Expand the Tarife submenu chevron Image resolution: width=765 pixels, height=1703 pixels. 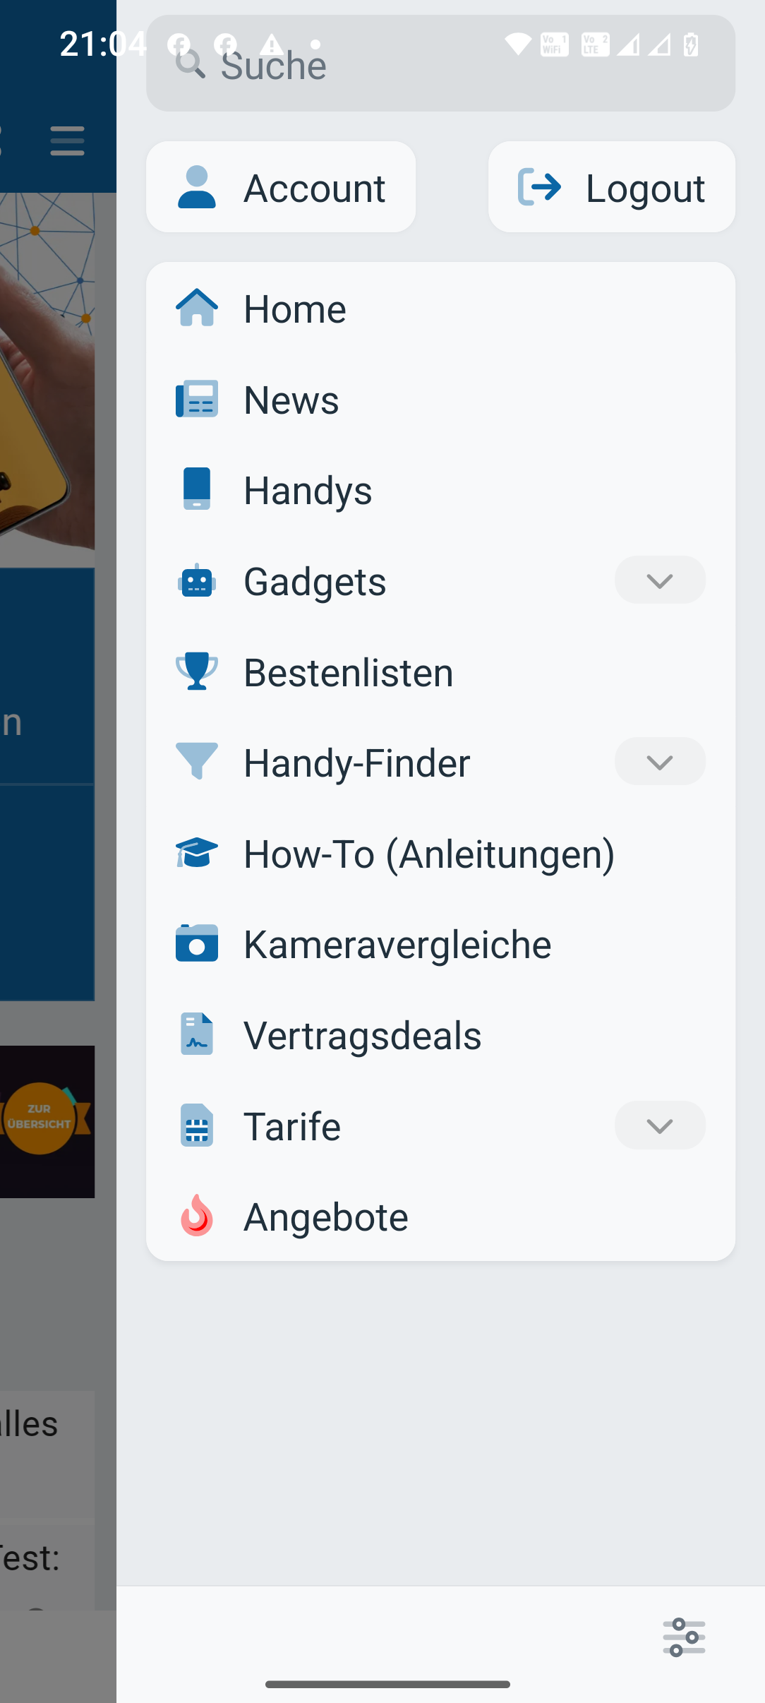660,1125
